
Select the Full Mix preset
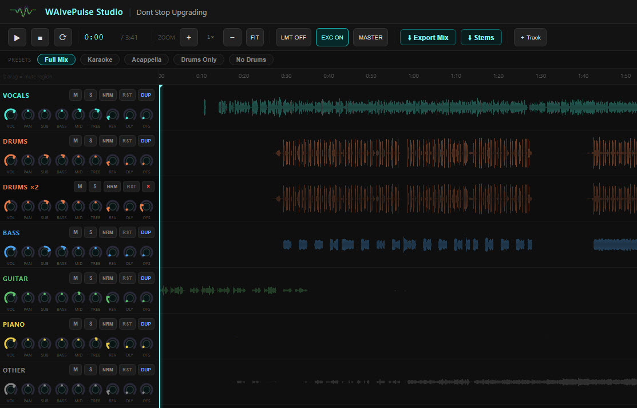[x=57, y=60]
